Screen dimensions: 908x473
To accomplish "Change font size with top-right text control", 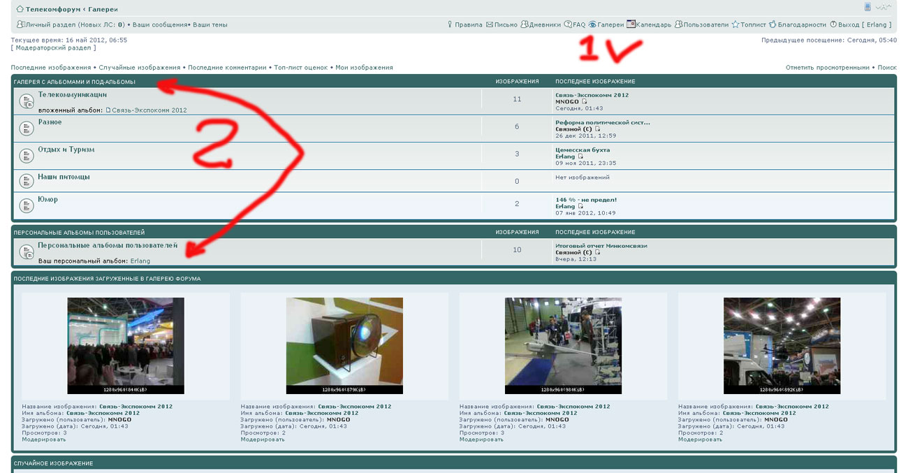I will click(x=883, y=7).
